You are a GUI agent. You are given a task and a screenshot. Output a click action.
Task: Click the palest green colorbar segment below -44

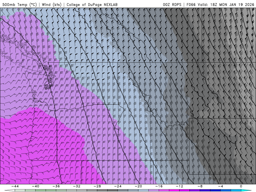pyautogui.click(x=20, y=190)
